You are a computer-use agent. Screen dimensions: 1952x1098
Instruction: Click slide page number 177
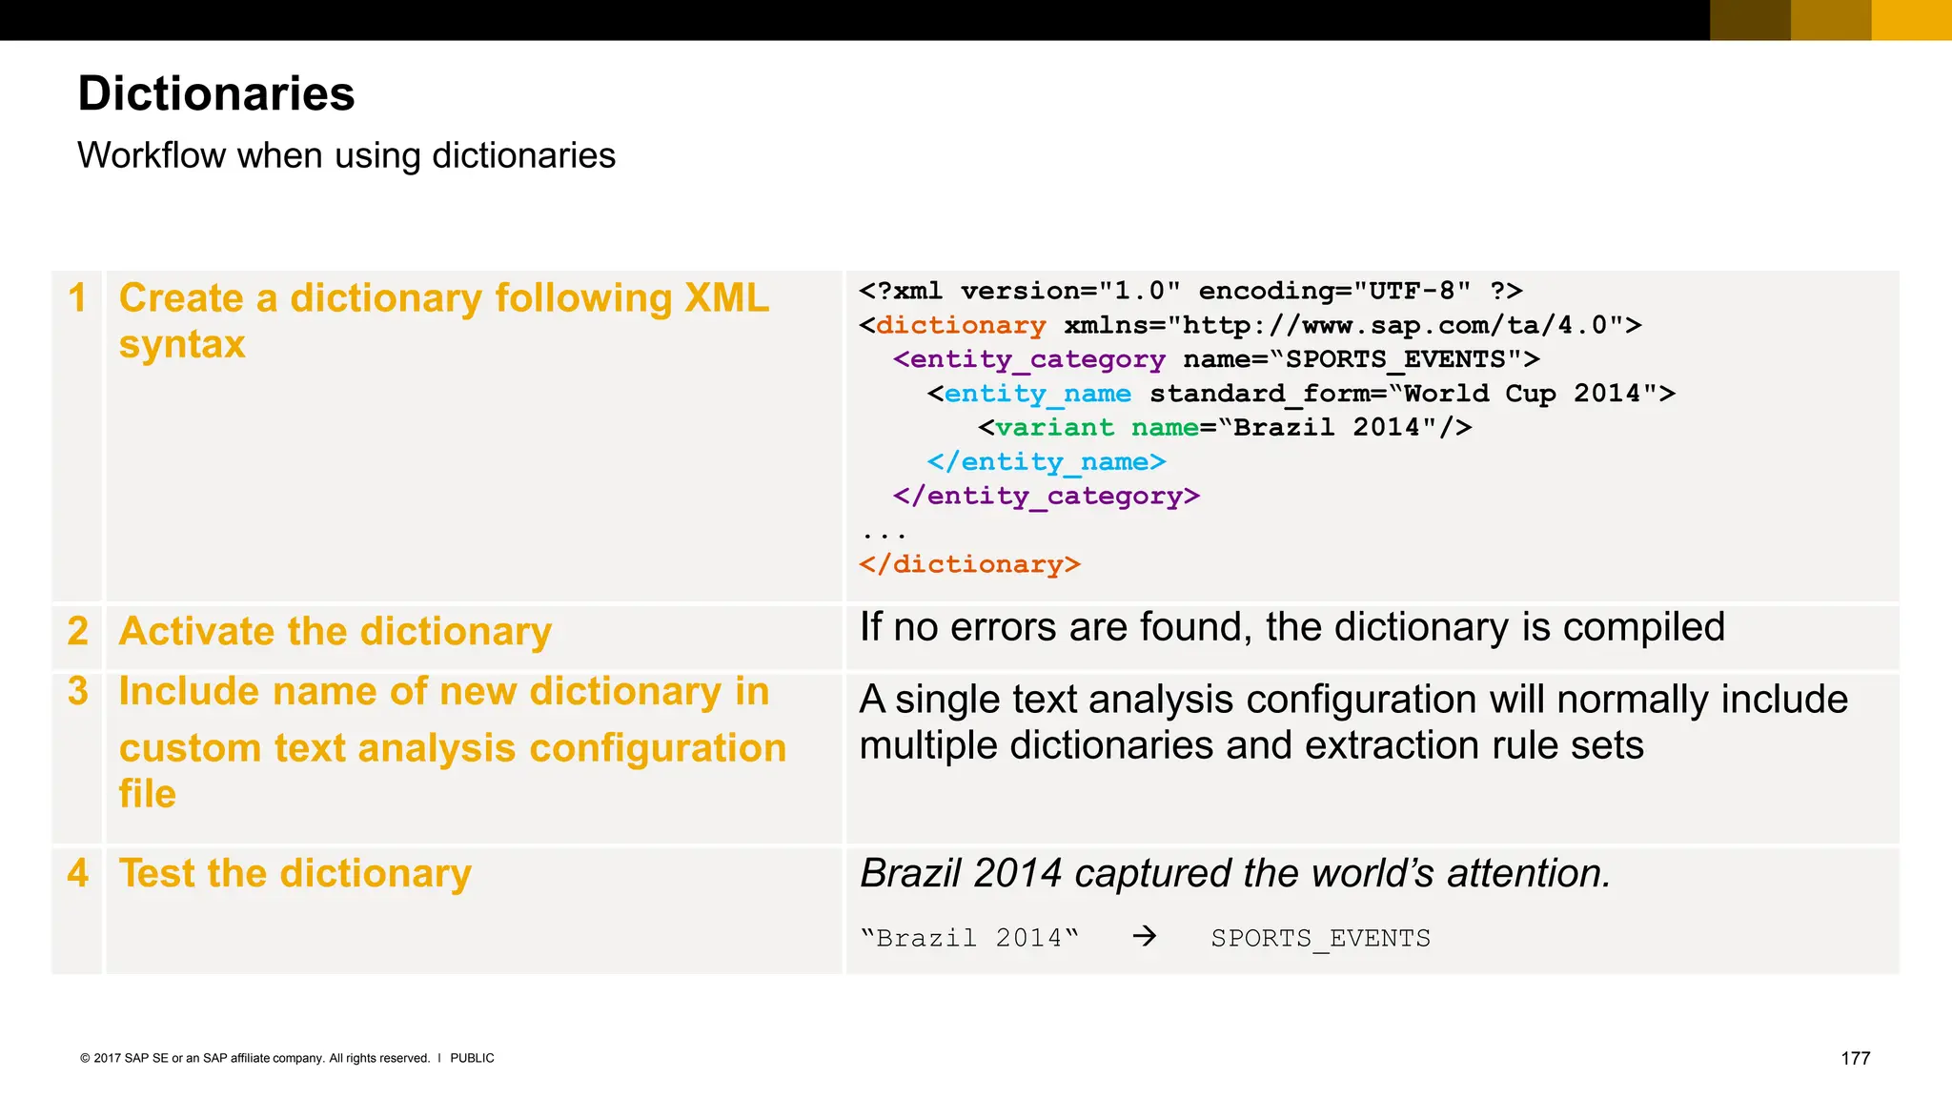(1855, 1058)
